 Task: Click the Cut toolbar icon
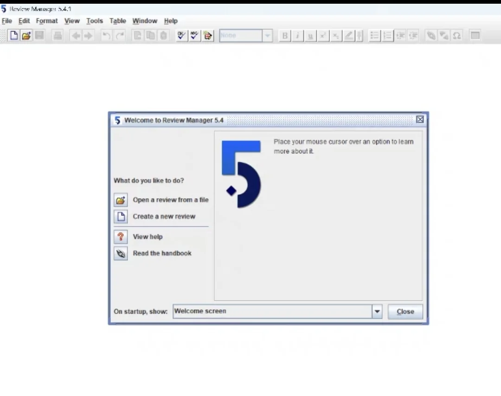coord(138,35)
